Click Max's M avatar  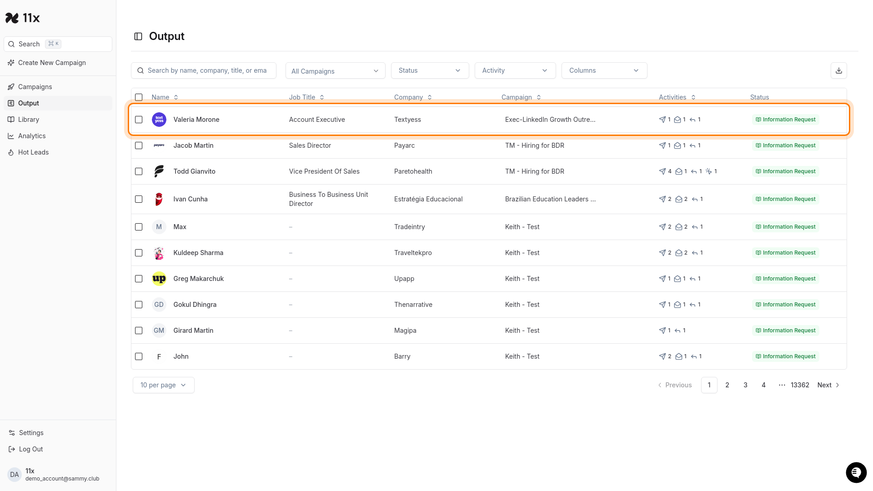coord(159,227)
